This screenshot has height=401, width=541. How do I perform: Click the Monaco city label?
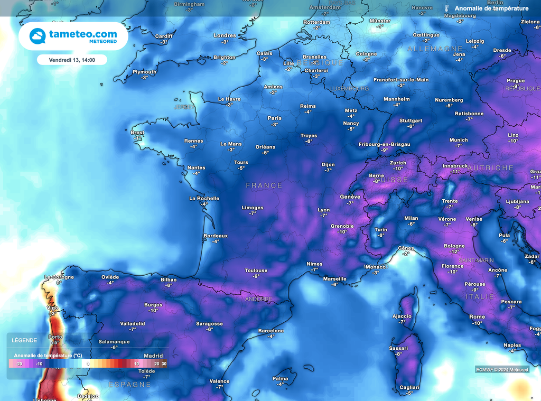[x=376, y=267]
